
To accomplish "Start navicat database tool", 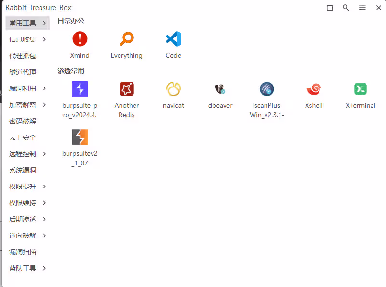I will 173,89.
